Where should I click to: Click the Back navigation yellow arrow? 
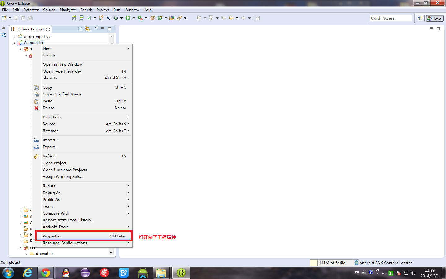point(231,18)
